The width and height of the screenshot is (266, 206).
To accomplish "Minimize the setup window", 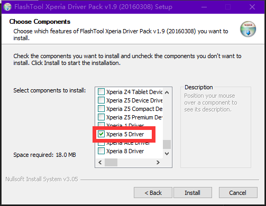I will coord(204,7).
